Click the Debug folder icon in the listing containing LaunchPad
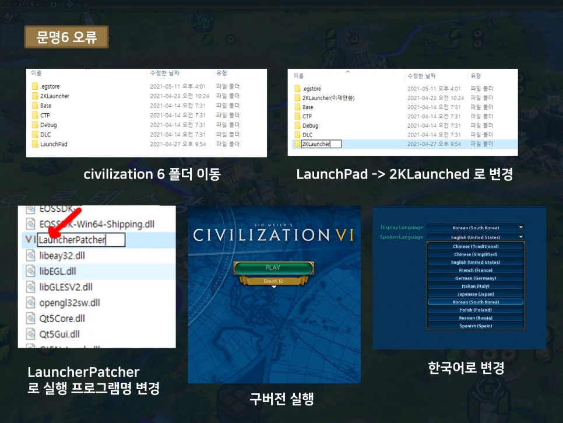This screenshot has height=423, width=563. tap(35, 125)
